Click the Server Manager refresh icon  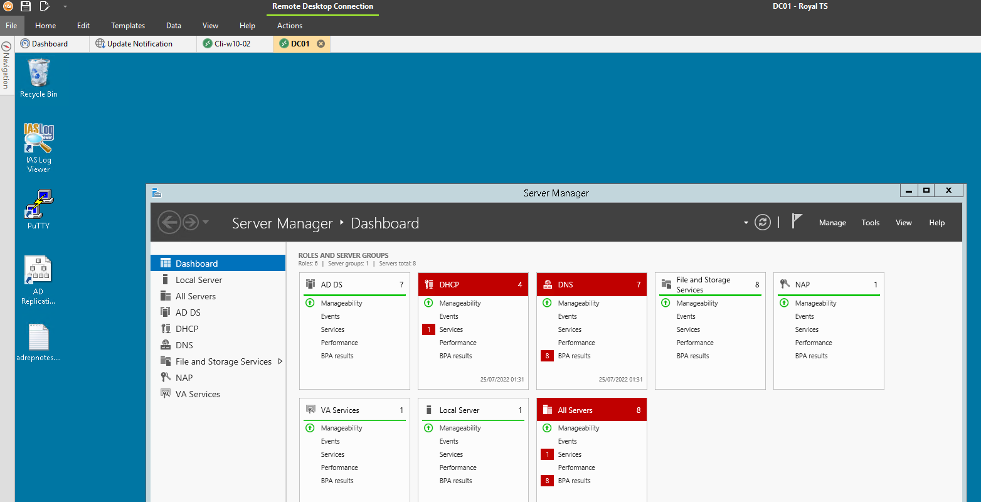(762, 222)
